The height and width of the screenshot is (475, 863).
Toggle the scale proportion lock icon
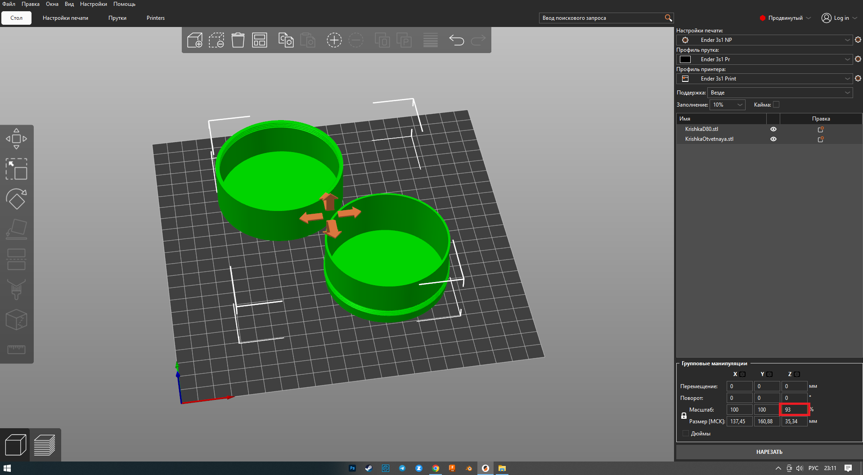pos(684,416)
